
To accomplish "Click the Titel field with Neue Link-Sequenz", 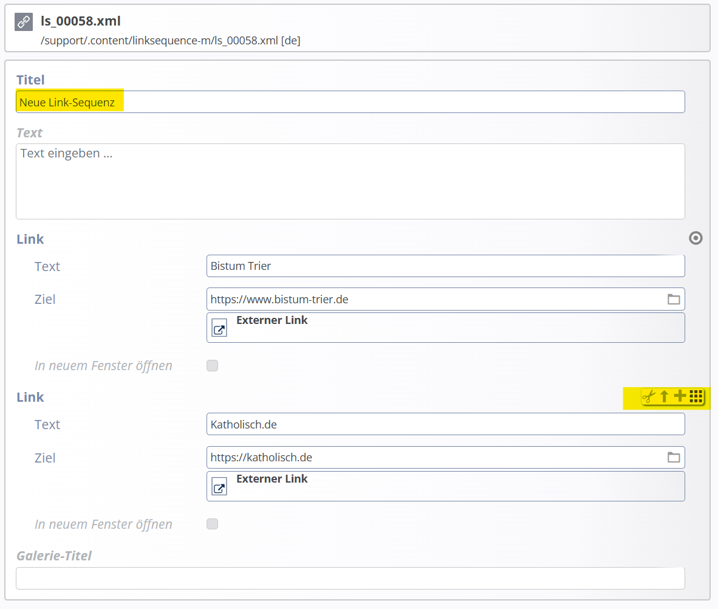I will pos(350,101).
